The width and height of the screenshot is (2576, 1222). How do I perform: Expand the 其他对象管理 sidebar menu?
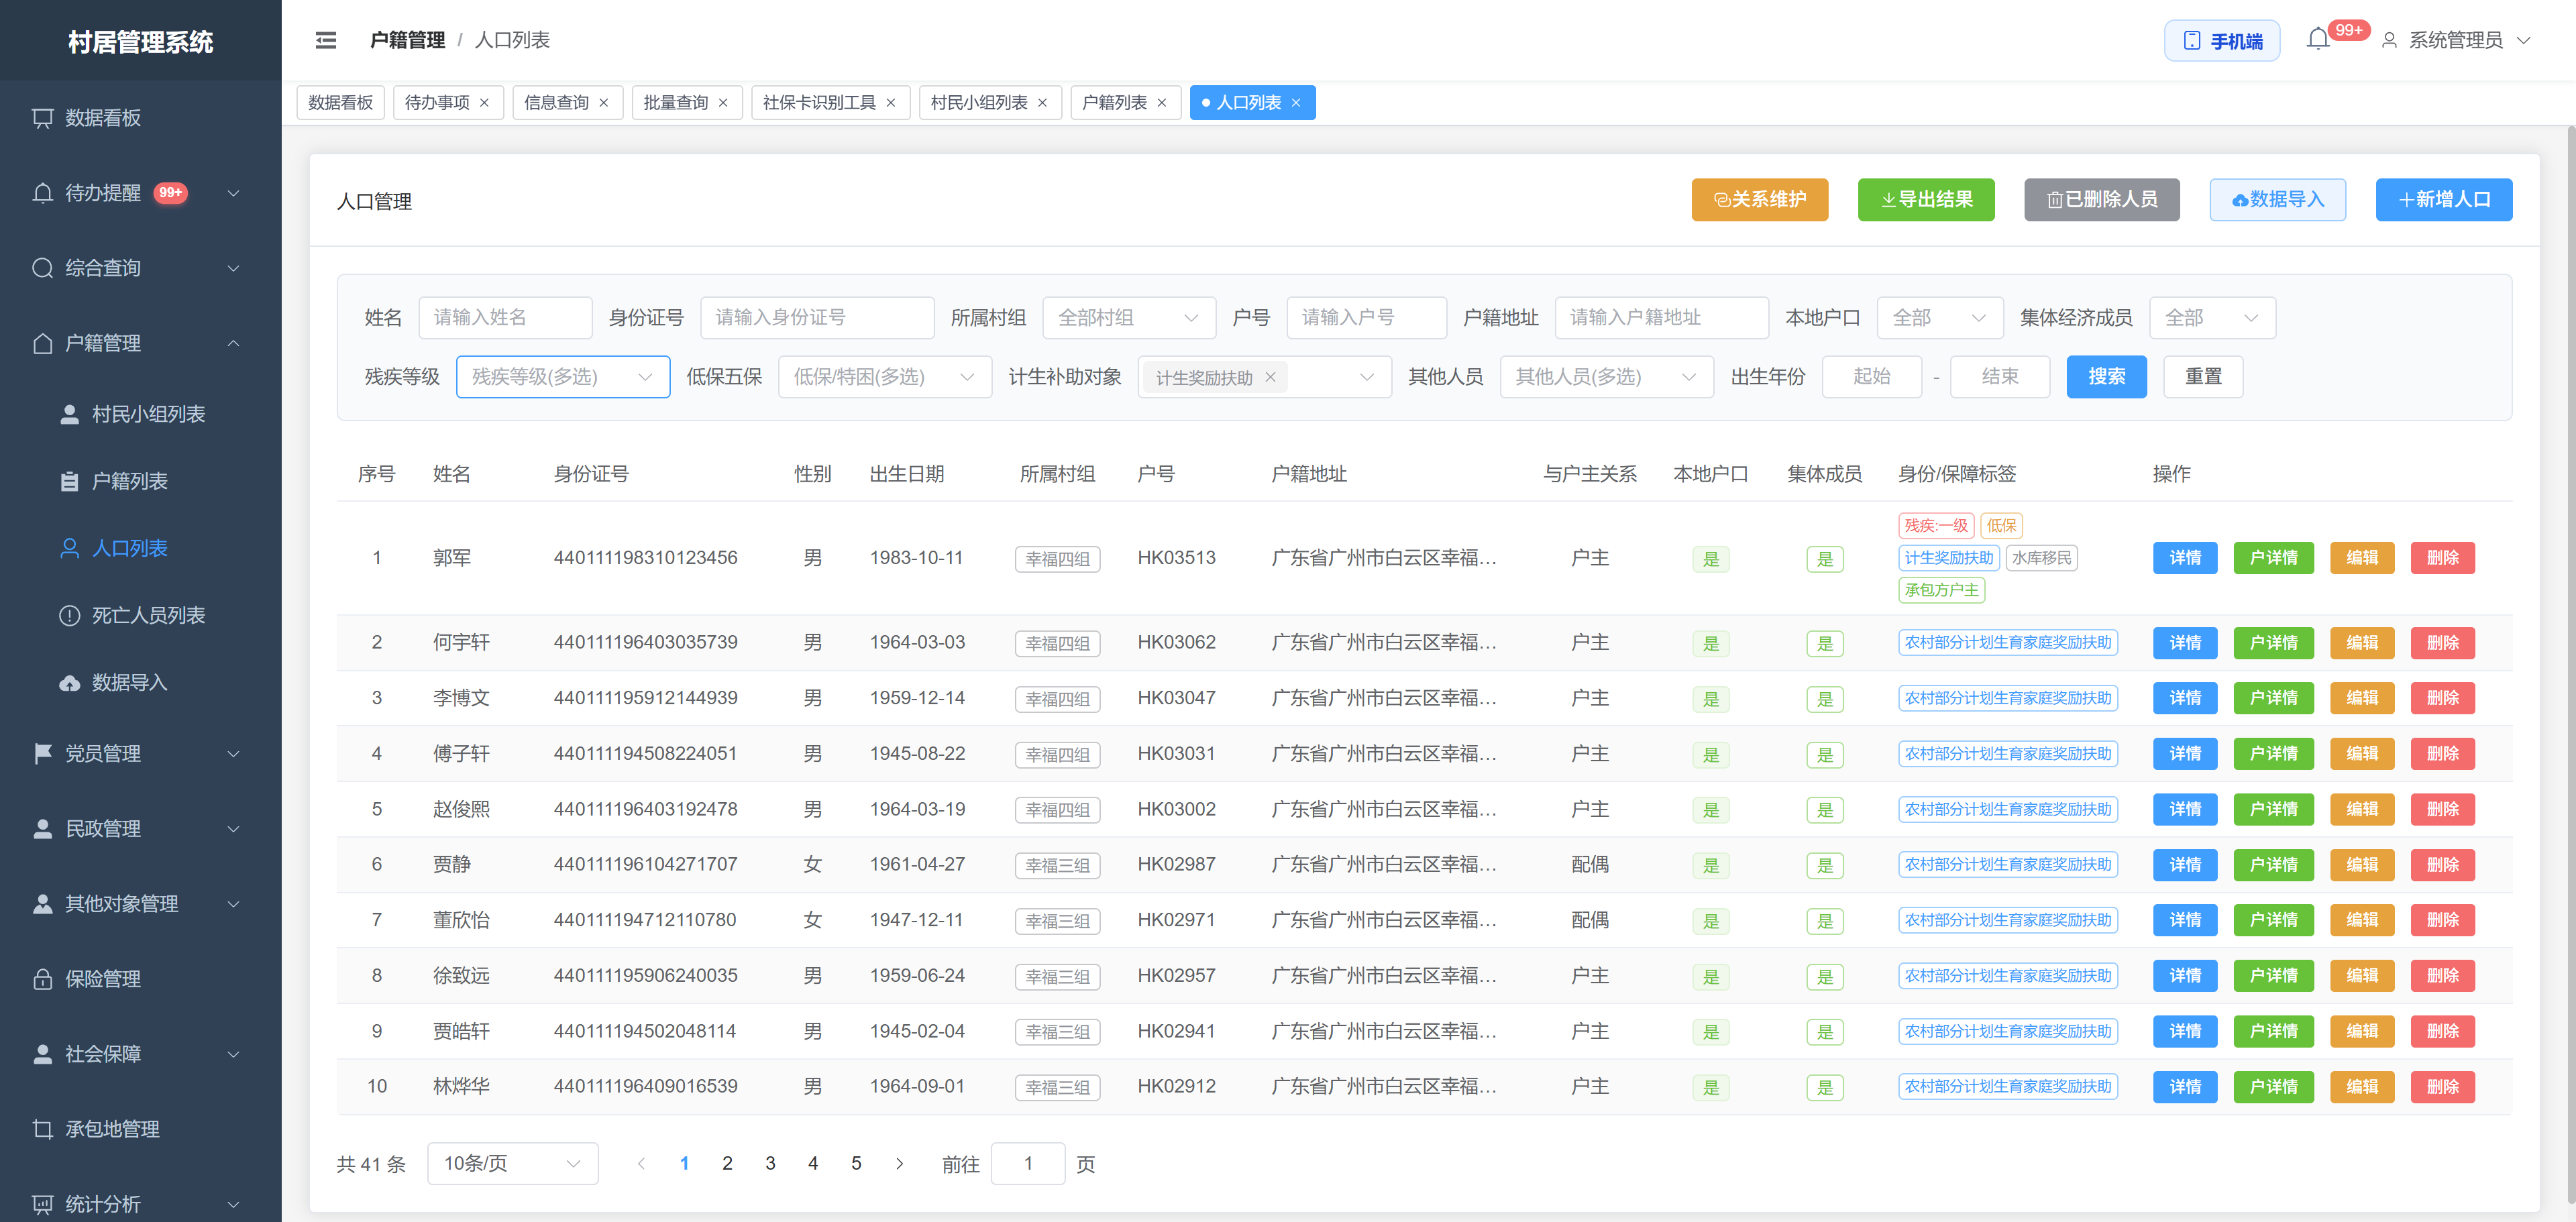click(141, 904)
